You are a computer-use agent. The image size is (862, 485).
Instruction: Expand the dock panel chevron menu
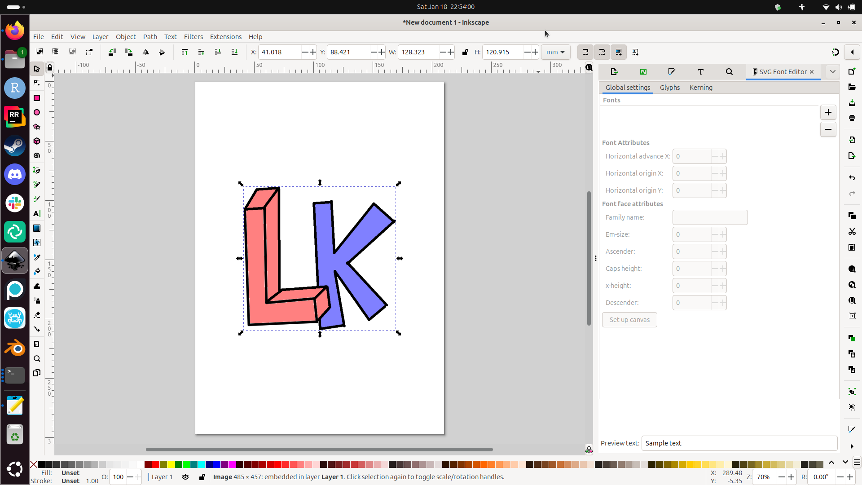(x=832, y=72)
